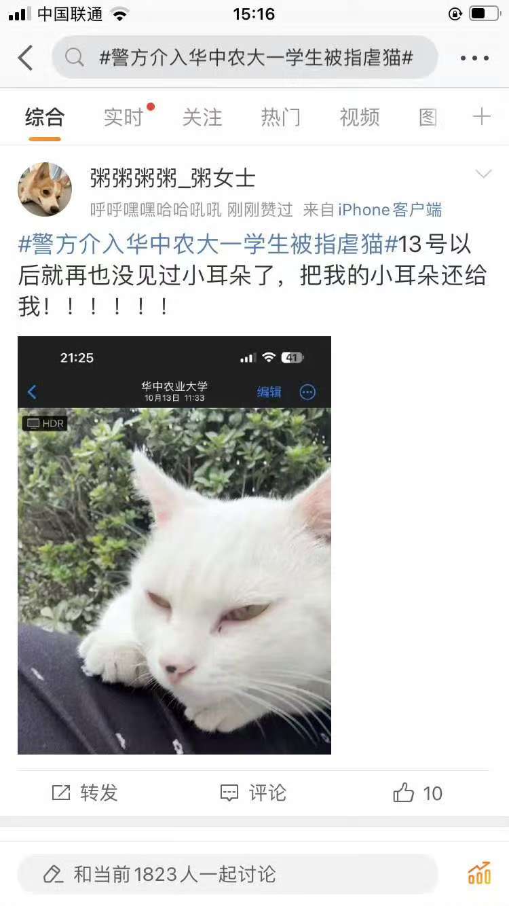Open the 视频 tab

(x=360, y=117)
